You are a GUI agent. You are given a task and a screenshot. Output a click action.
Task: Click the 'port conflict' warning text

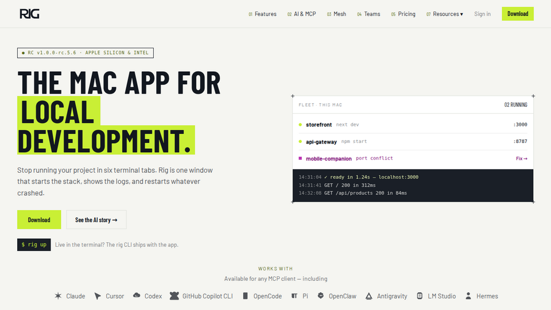(374, 158)
